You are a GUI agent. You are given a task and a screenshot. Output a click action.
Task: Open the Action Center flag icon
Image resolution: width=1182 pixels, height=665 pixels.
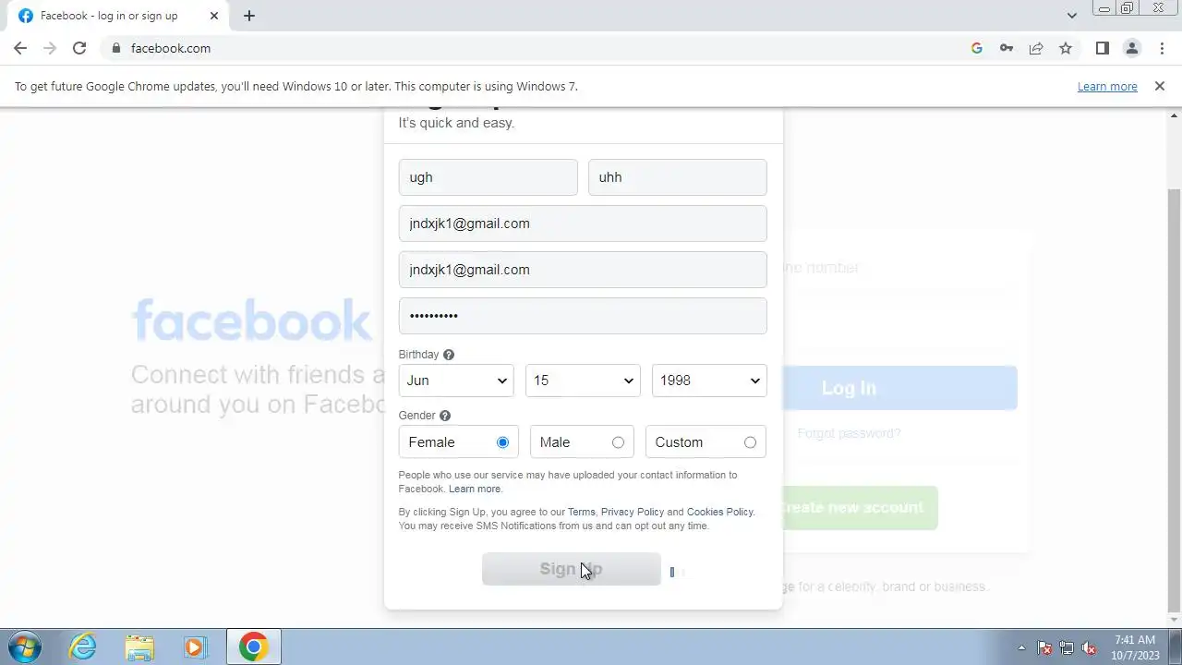[1045, 647]
